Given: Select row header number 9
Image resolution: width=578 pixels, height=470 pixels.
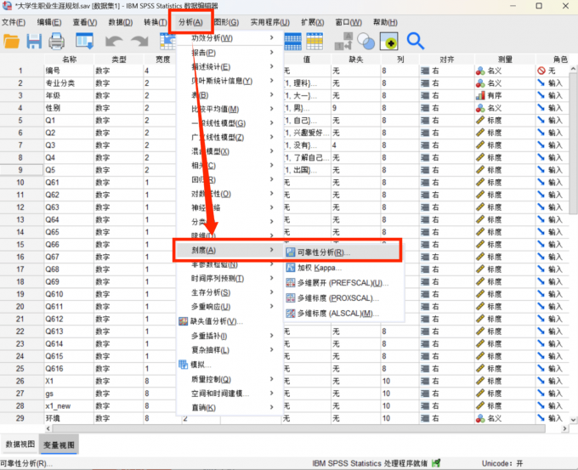Looking at the screenshot, I should click(x=21, y=170).
